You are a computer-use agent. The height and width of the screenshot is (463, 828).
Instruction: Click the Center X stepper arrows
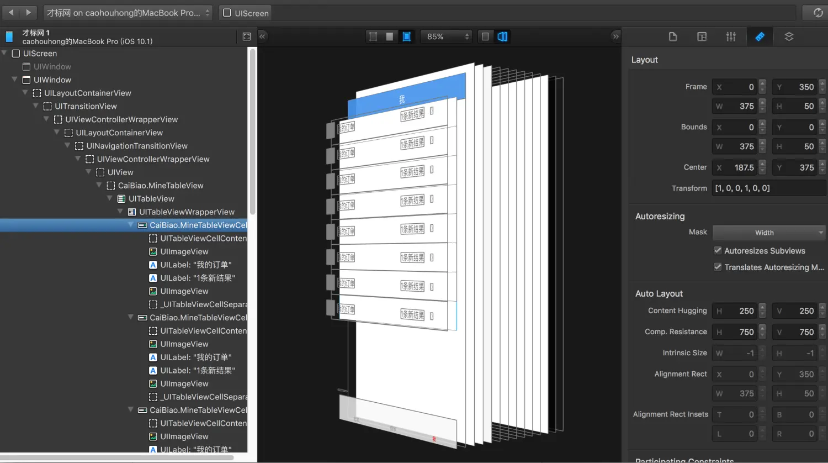pos(762,167)
